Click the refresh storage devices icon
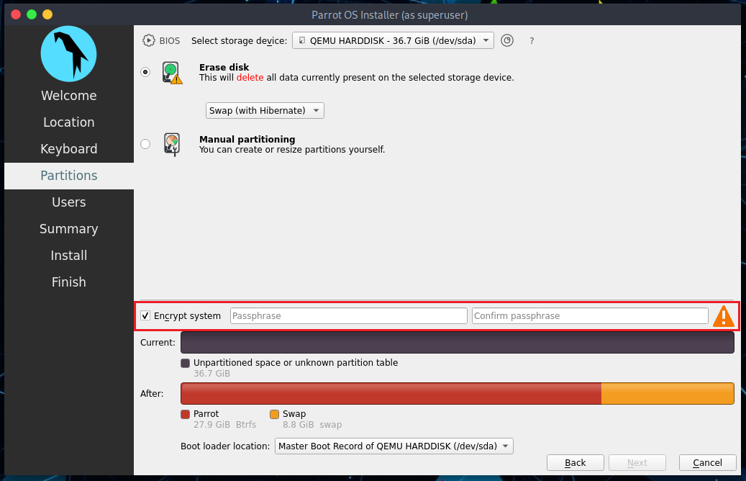Viewport: 746px width, 481px height. coord(507,40)
